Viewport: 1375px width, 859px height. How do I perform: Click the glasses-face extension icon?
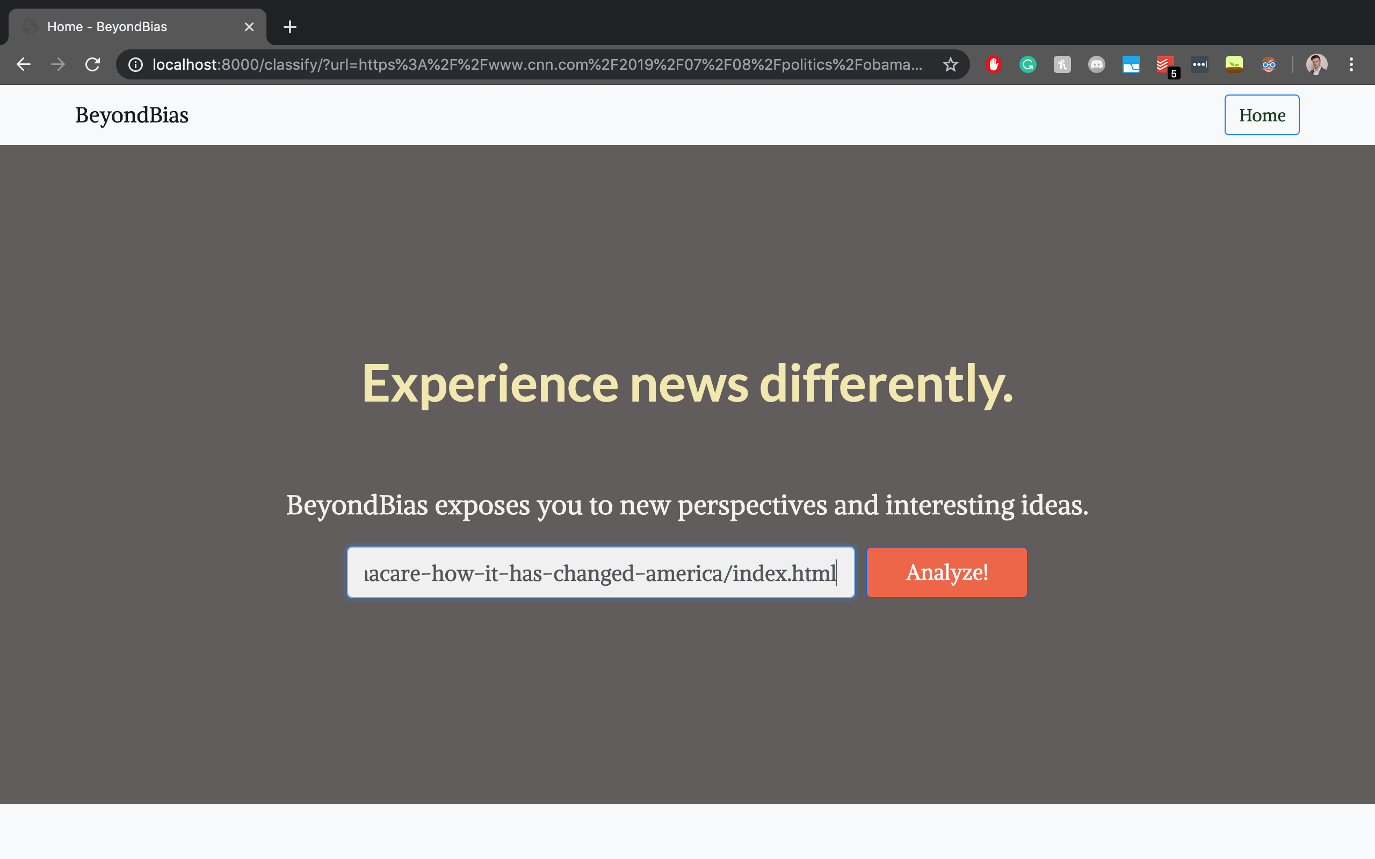pos(1269,64)
